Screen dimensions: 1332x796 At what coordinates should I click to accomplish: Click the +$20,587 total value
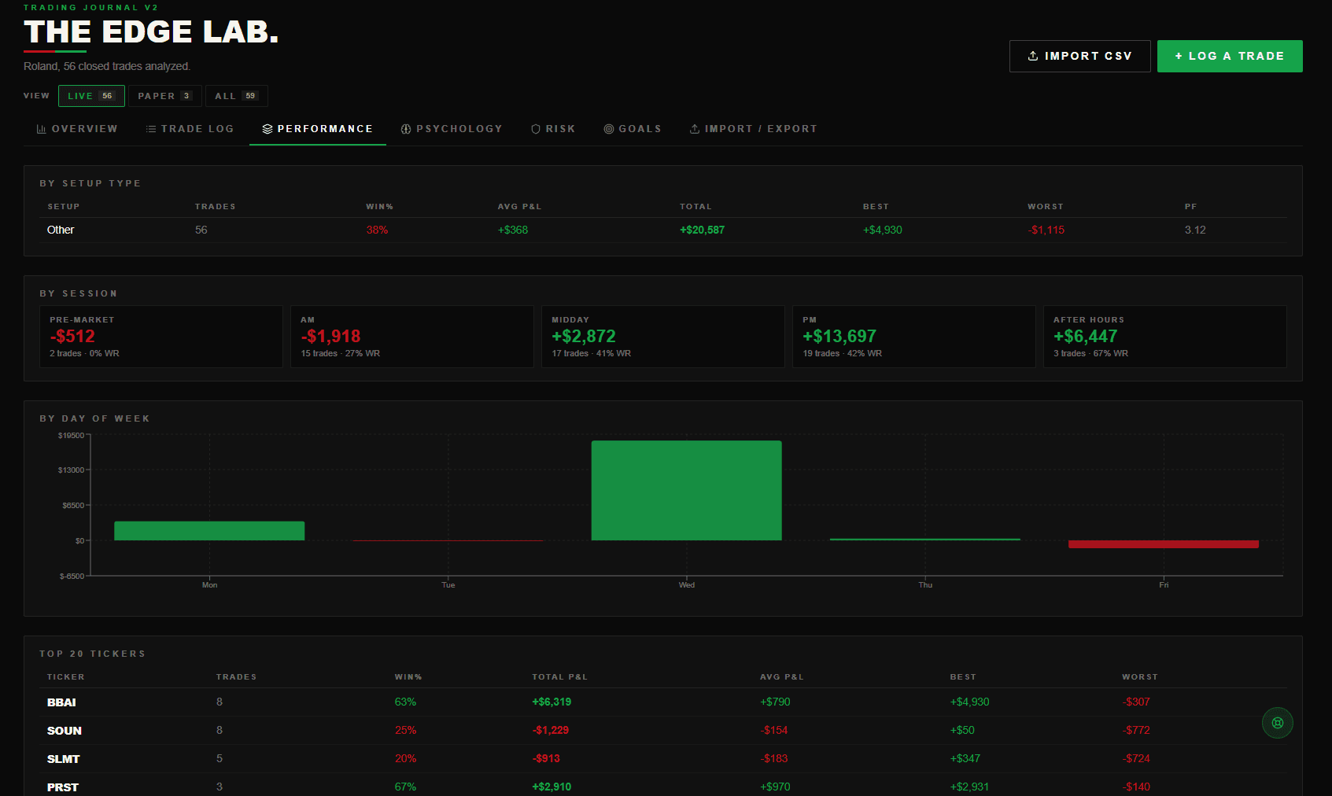click(703, 230)
